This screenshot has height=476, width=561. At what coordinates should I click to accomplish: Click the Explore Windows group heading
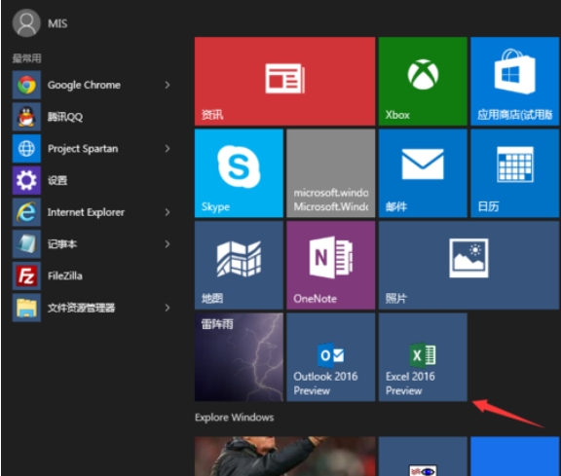tap(235, 418)
